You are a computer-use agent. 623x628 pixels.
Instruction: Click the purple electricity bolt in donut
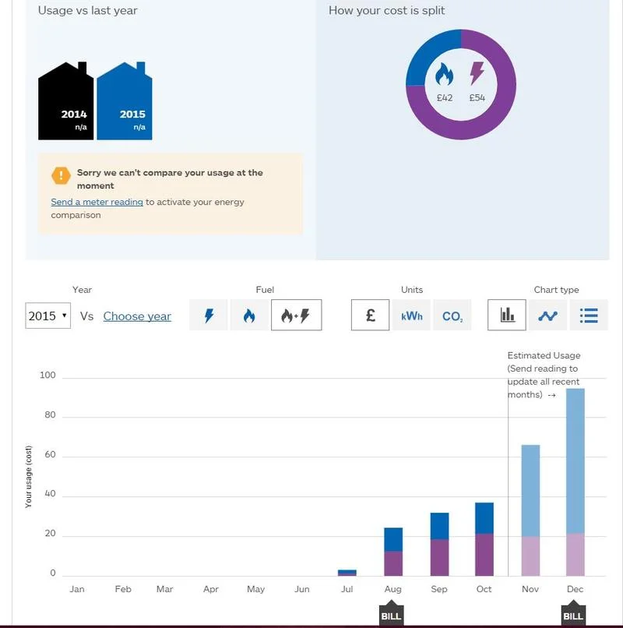[477, 73]
